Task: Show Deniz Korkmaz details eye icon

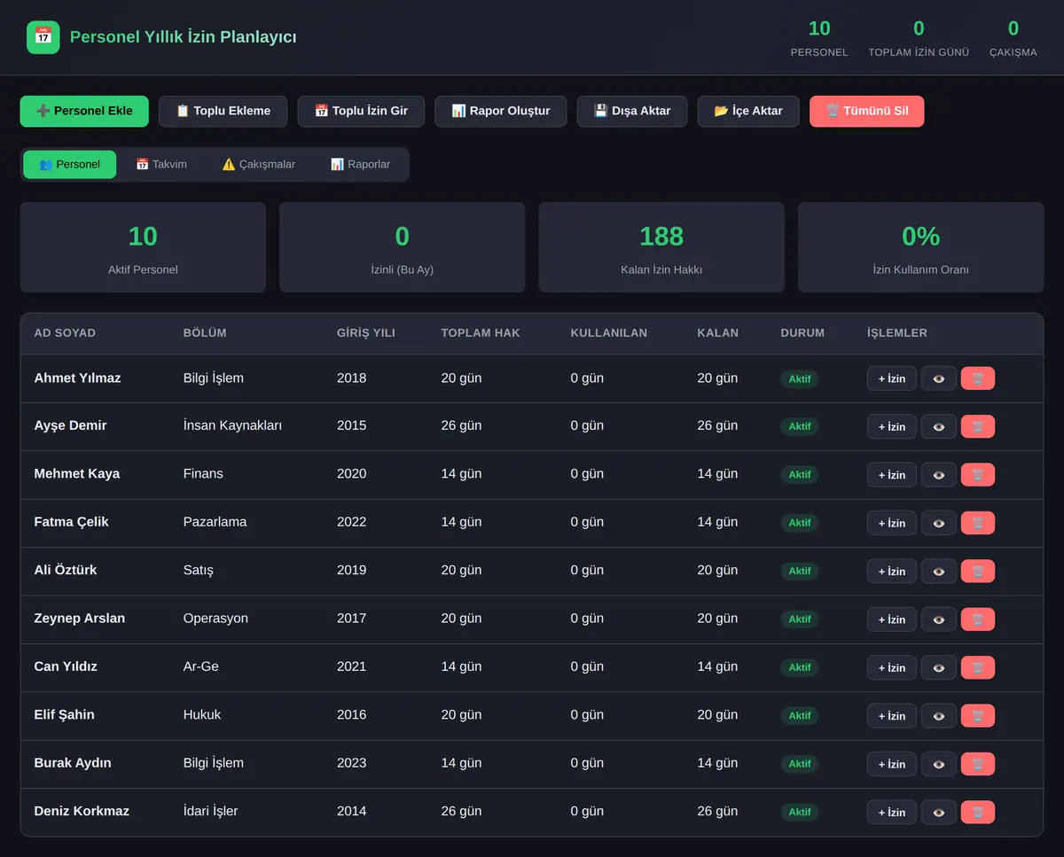Action: click(939, 812)
